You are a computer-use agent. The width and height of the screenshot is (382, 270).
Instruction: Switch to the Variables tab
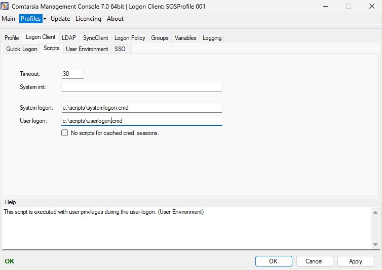click(185, 38)
